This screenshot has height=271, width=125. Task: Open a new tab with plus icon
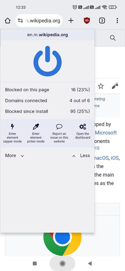71,21
